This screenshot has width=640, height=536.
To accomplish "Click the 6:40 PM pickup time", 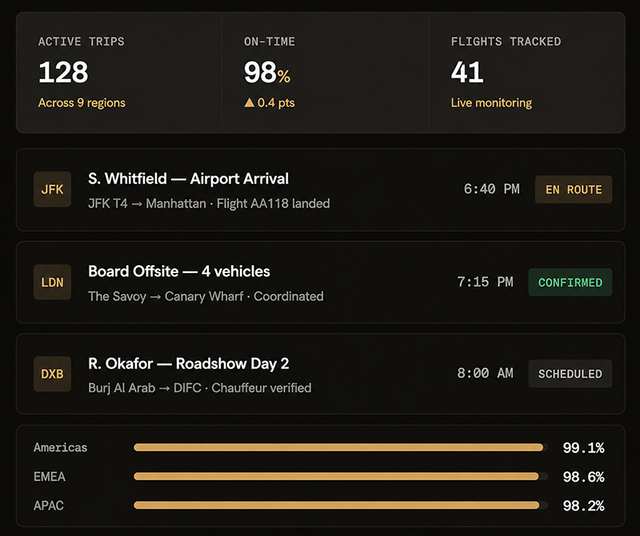I will (x=491, y=189).
